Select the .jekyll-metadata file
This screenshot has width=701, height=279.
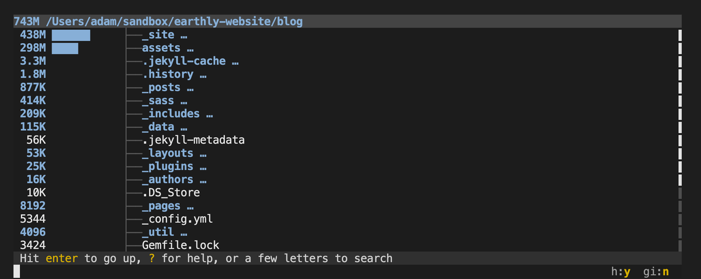(193, 141)
